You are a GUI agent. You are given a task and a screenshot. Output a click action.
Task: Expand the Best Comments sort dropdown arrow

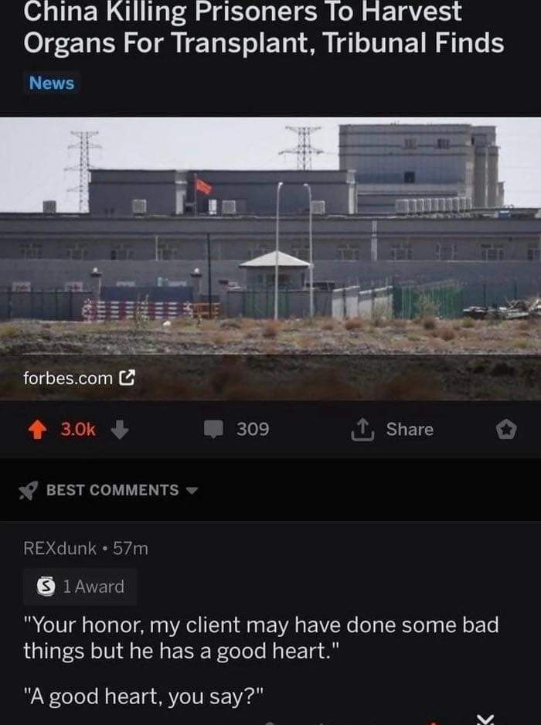[x=192, y=490]
